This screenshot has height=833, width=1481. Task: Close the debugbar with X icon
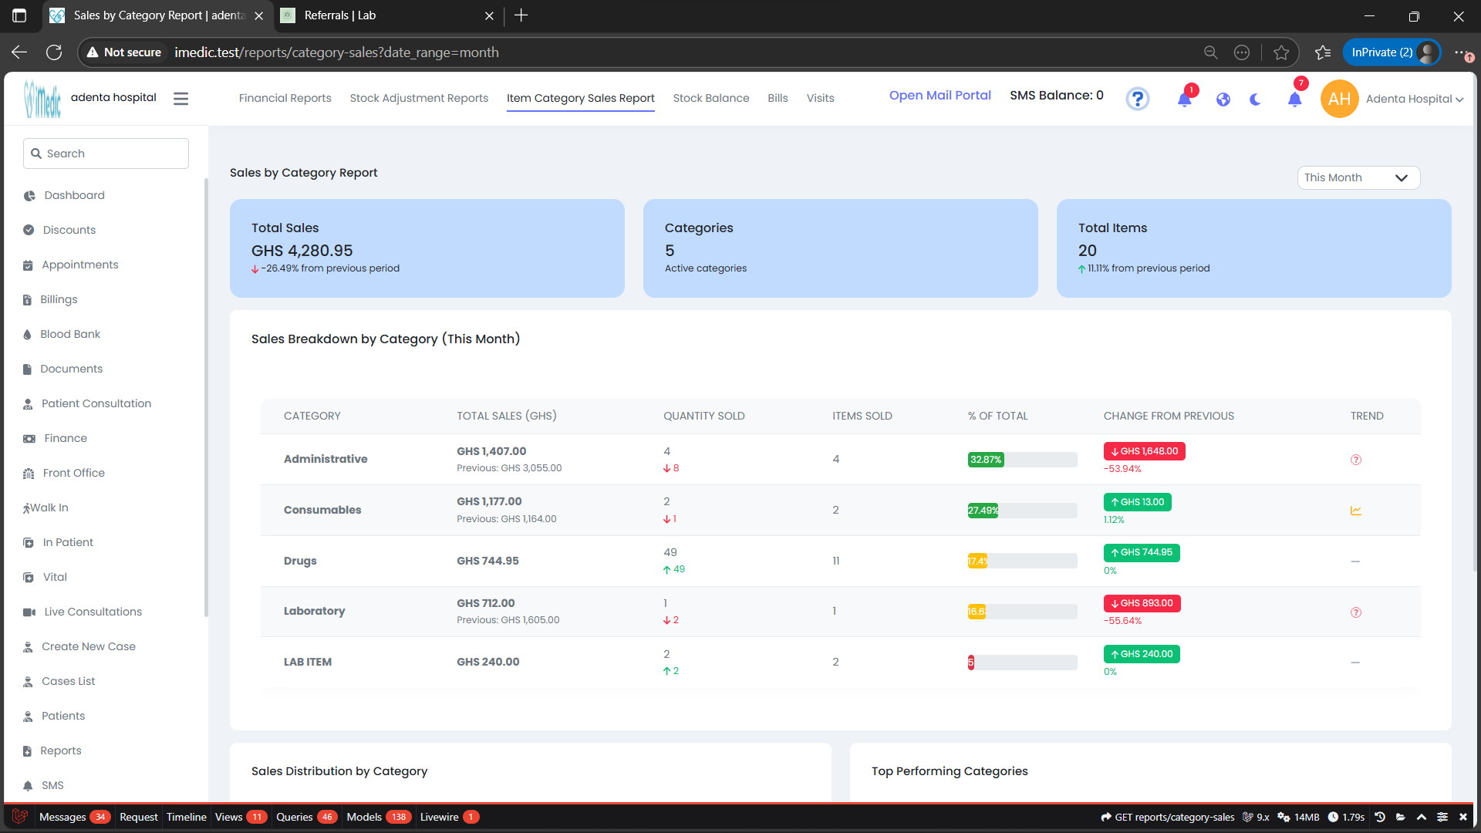tap(1463, 817)
